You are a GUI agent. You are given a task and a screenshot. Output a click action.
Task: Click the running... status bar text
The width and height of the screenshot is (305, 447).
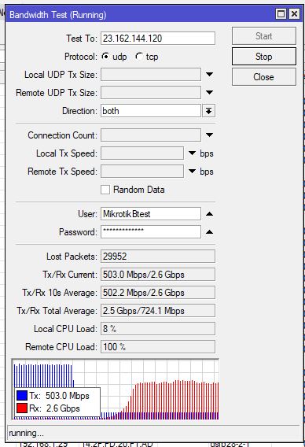click(x=26, y=433)
